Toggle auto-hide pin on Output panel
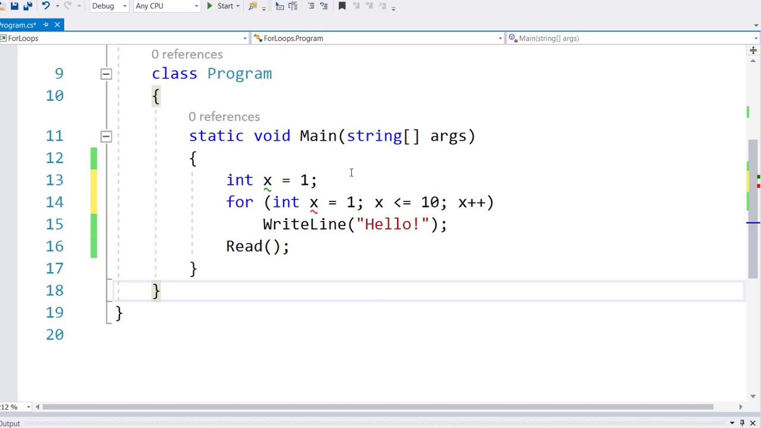This screenshot has height=428, width=761. pos(742,423)
